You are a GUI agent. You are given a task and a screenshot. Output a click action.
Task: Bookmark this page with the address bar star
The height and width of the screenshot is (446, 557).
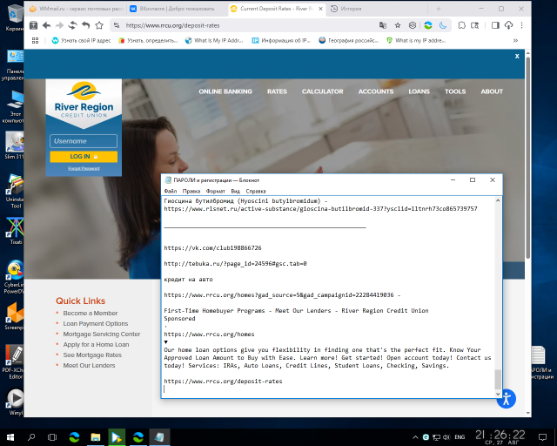coord(398,25)
